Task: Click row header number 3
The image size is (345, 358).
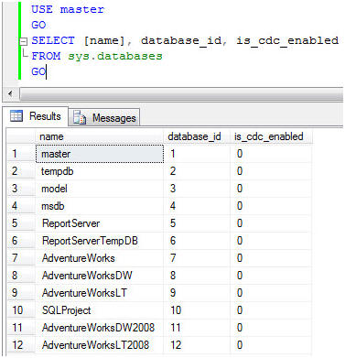Action: [x=21, y=189]
